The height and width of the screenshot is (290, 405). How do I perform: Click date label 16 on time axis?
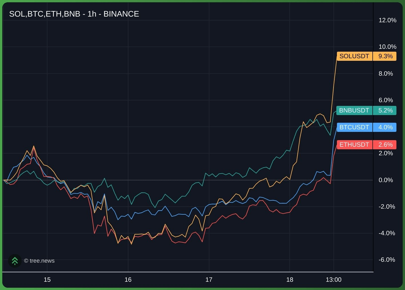click(x=128, y=280)
